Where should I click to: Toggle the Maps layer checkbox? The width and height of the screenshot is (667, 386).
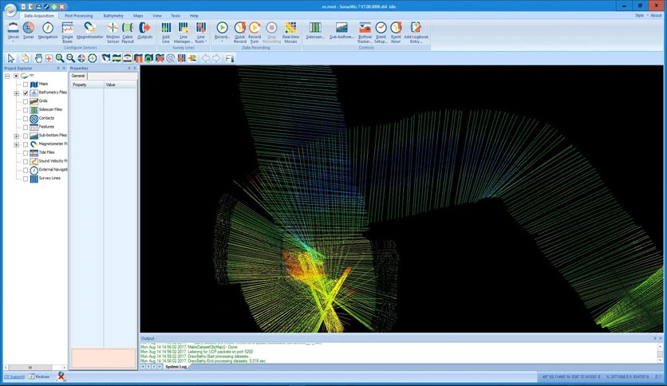(26, 85)
